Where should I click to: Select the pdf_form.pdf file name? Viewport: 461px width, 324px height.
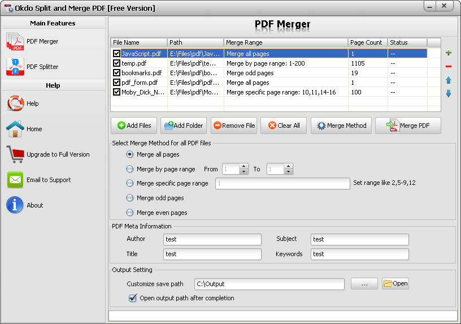click(140, 83)
